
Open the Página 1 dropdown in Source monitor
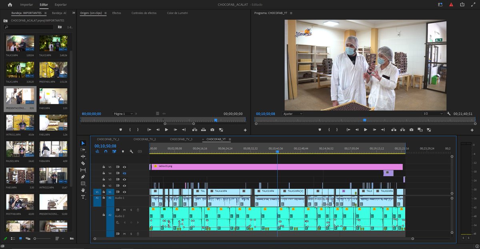(124, 114)
